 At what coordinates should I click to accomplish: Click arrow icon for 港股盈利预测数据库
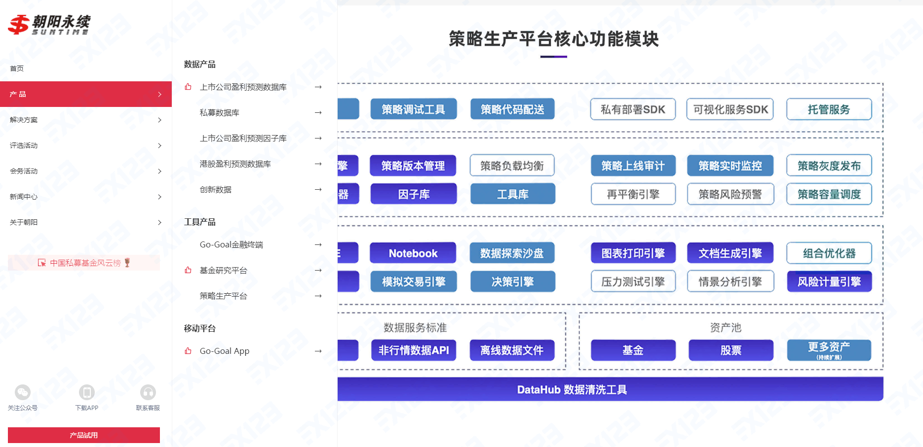click(x=318, y=164)
